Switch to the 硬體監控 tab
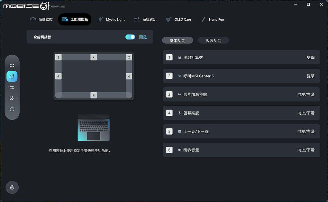 [x=42, y=19]
